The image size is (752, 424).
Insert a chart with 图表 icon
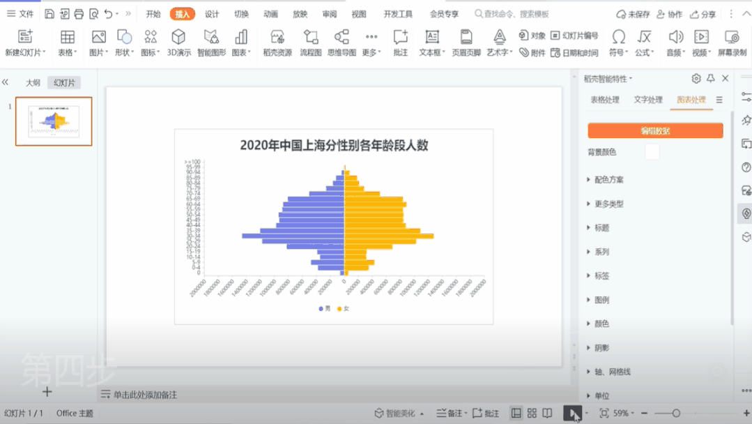(240, 37)
